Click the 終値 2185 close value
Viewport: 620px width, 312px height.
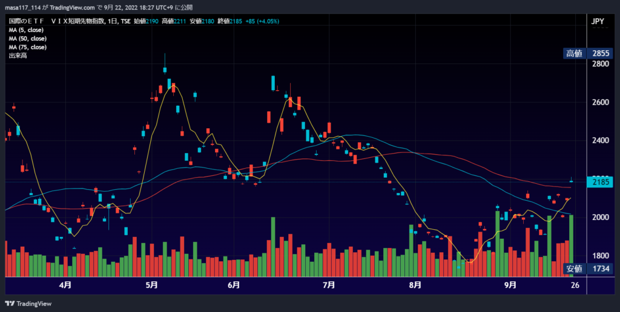click(x=229, y=21)
